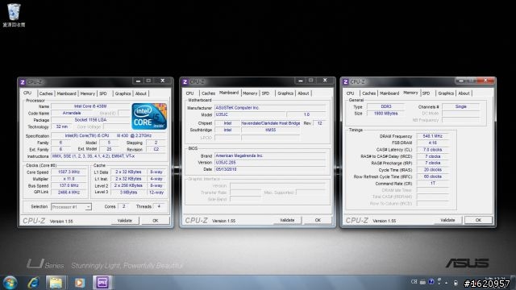Click OK in the Memory window
The width and height of the screenshot is (516, 290).
click(478, 220)
